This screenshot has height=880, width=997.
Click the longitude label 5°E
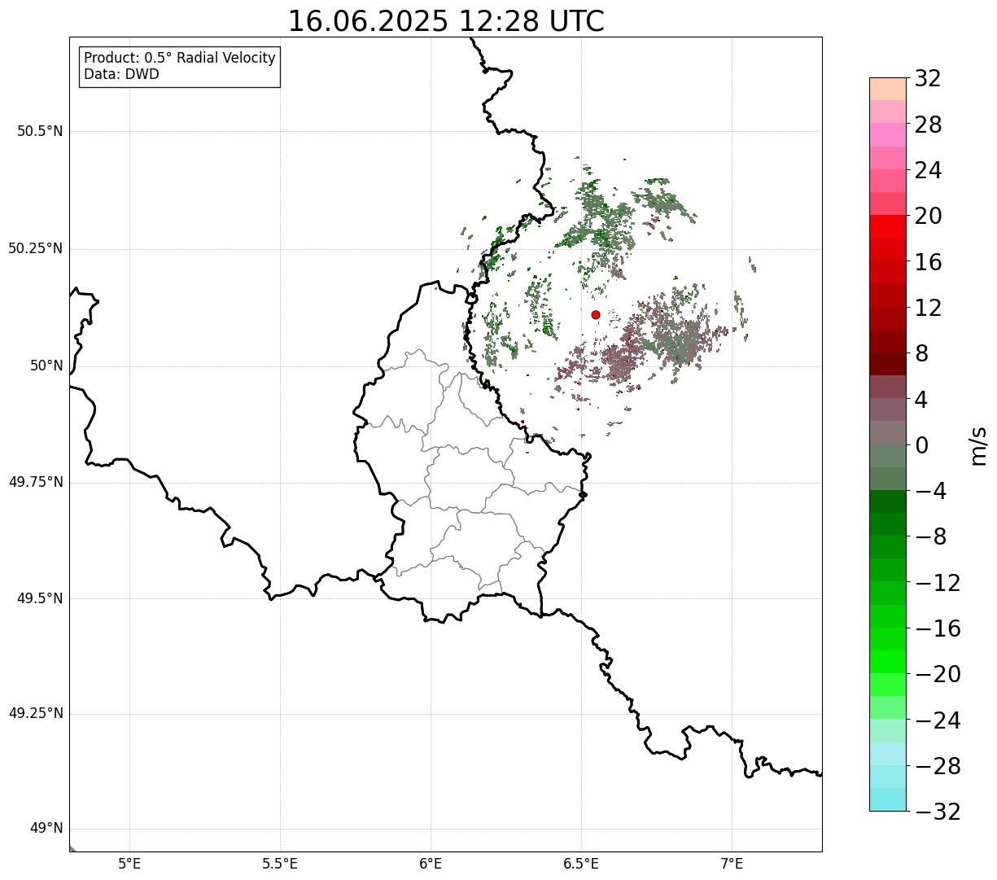(x=129, y=863)
